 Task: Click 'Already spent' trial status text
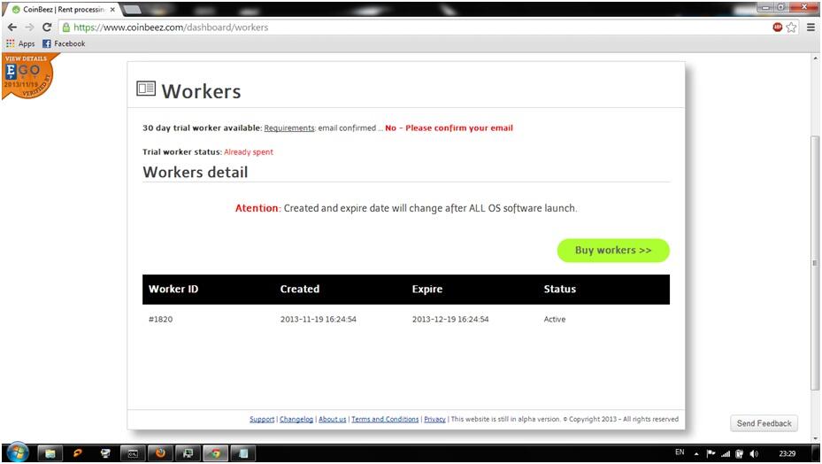click(249, 152)
